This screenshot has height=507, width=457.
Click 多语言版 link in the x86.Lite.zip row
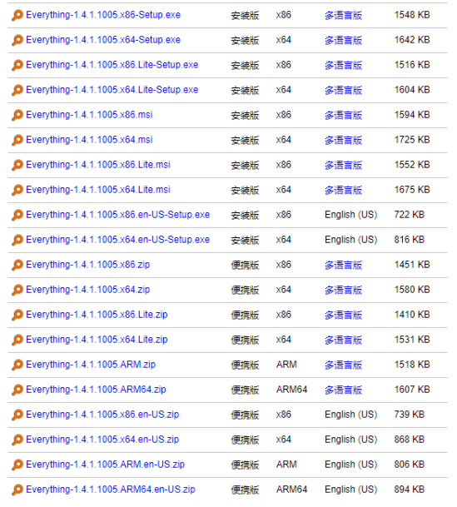click(343, 315)
